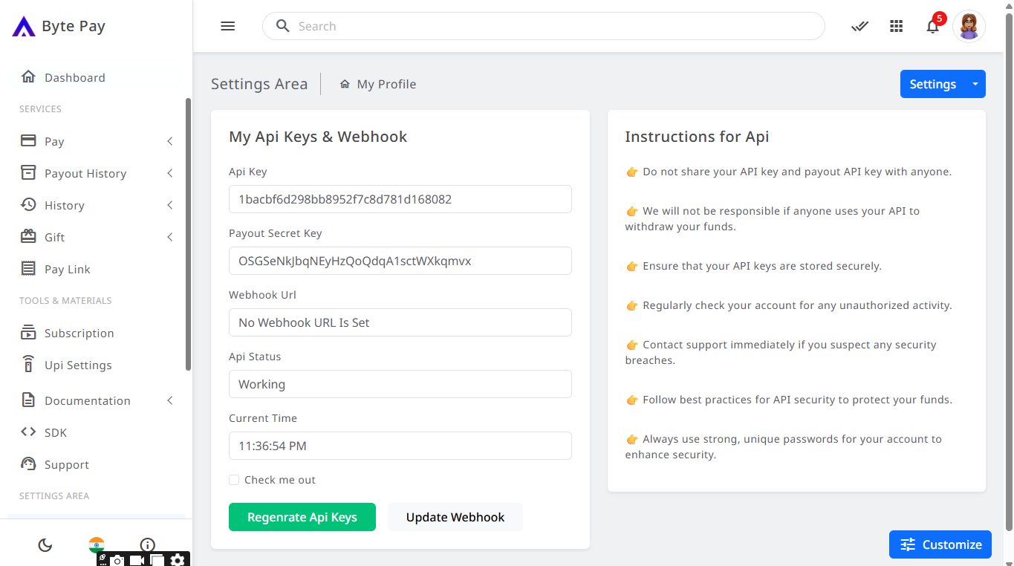Expand the Payout History chevron
Image resolution: width=1014 pixels, height=566 pixels.
click(x=170, y=173)
